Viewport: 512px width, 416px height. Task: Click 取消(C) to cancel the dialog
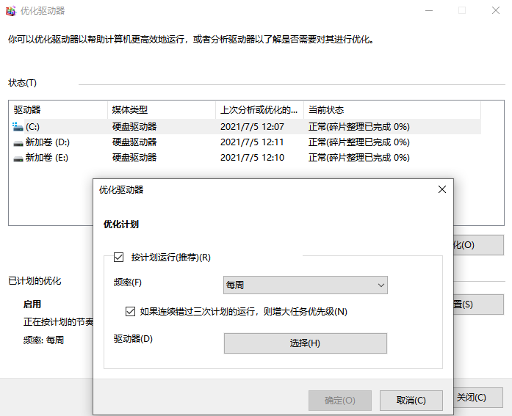coord(411,401)
